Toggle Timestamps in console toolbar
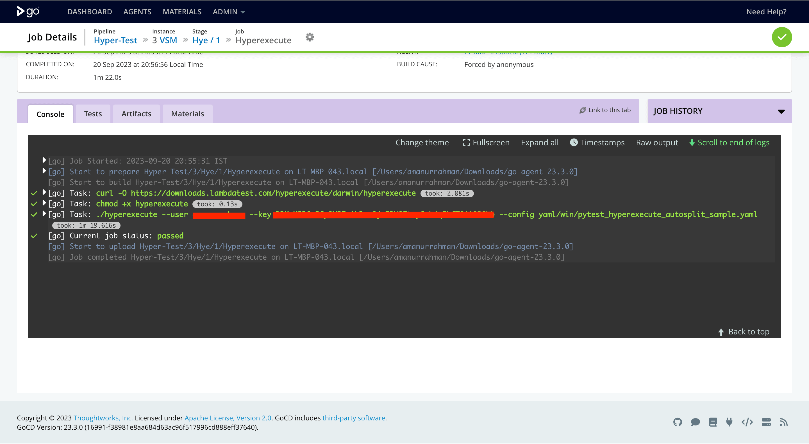The width and height of the screenshot is (809, 444). pos(597,142)
